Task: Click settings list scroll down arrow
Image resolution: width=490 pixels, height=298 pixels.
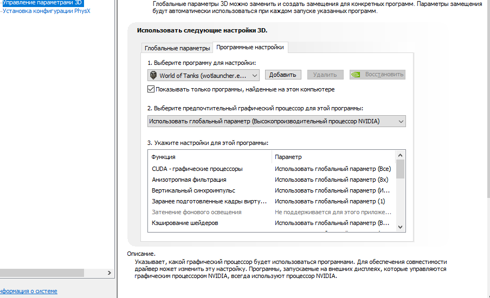Action: click(x=401, y=227)
